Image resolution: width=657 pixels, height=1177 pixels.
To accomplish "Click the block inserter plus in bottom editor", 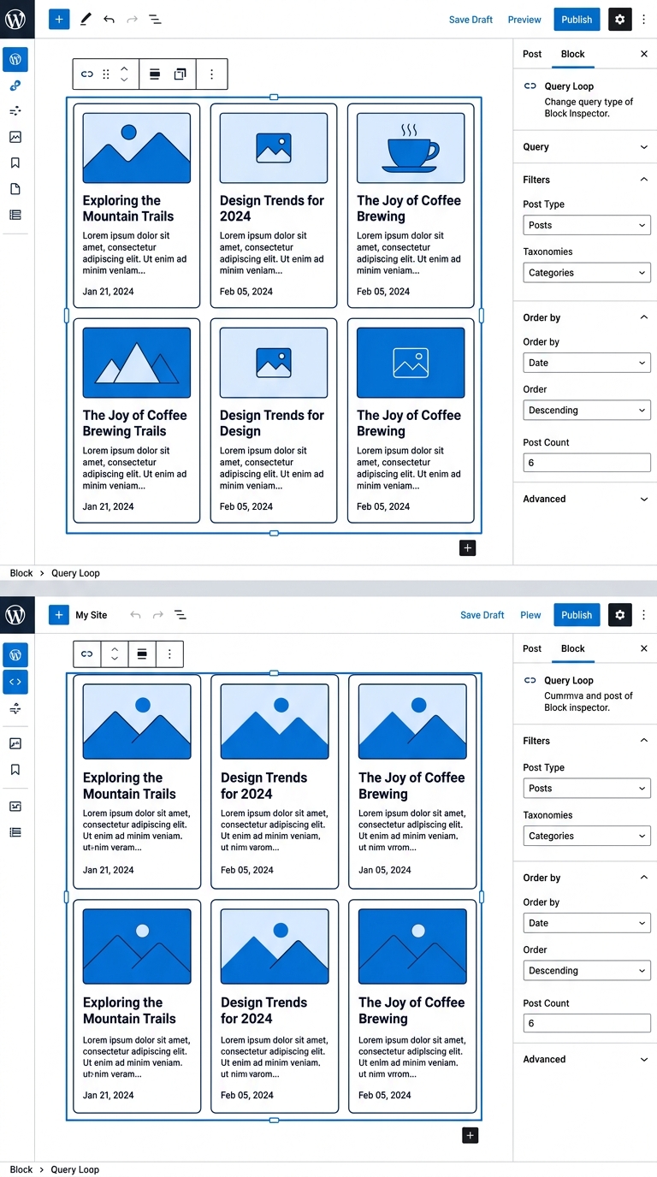I will 59,615.
